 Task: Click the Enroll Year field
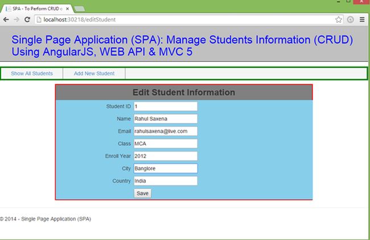point(166,156)
